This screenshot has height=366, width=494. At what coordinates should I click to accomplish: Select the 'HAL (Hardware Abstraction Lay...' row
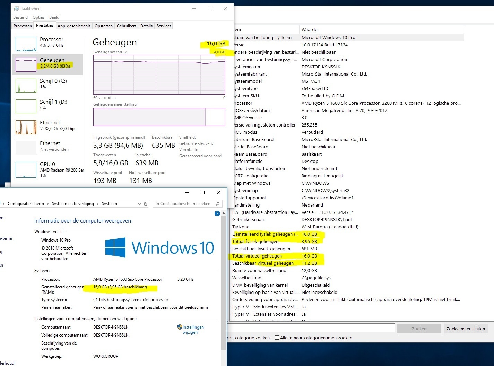click(348, 212)
